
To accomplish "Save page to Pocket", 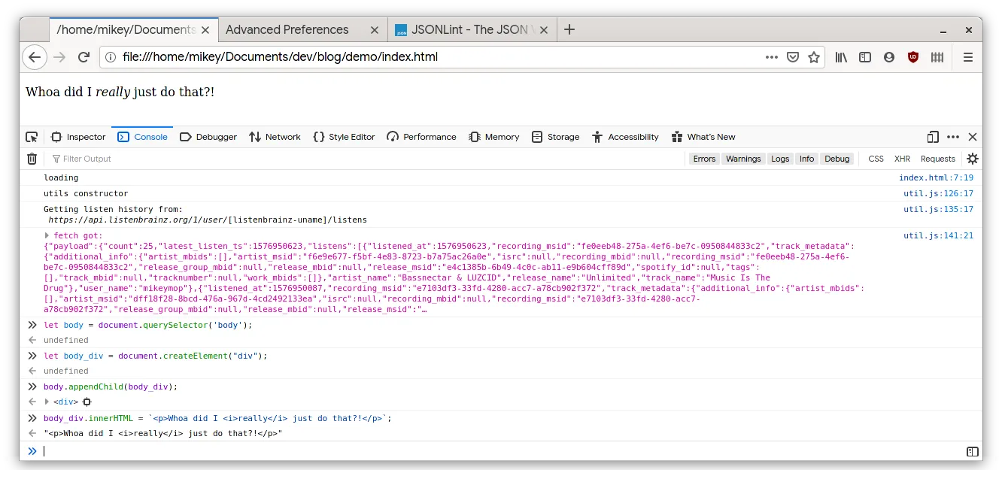I will [x=793, y=57].
